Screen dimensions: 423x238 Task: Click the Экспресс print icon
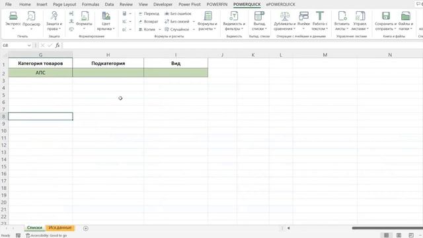click(13, 16)
